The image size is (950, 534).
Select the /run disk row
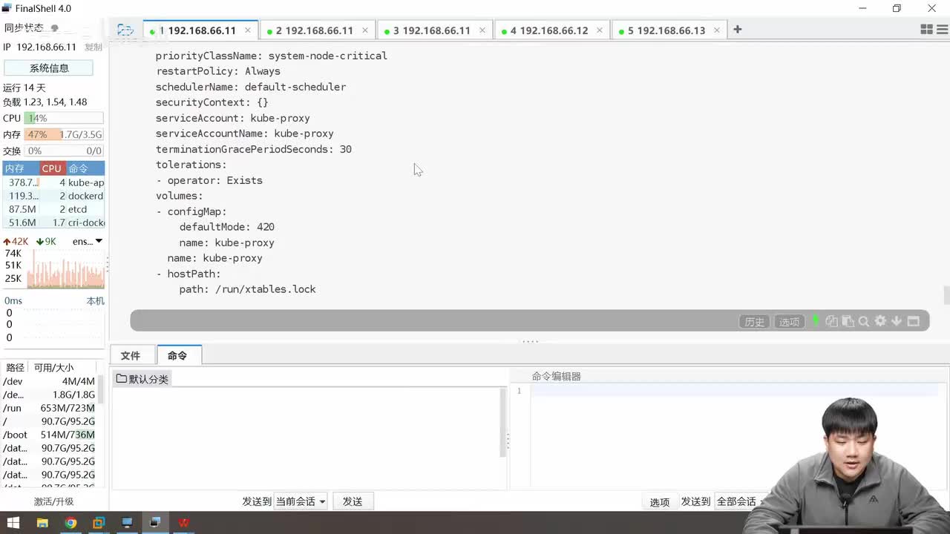pos(49,408)
